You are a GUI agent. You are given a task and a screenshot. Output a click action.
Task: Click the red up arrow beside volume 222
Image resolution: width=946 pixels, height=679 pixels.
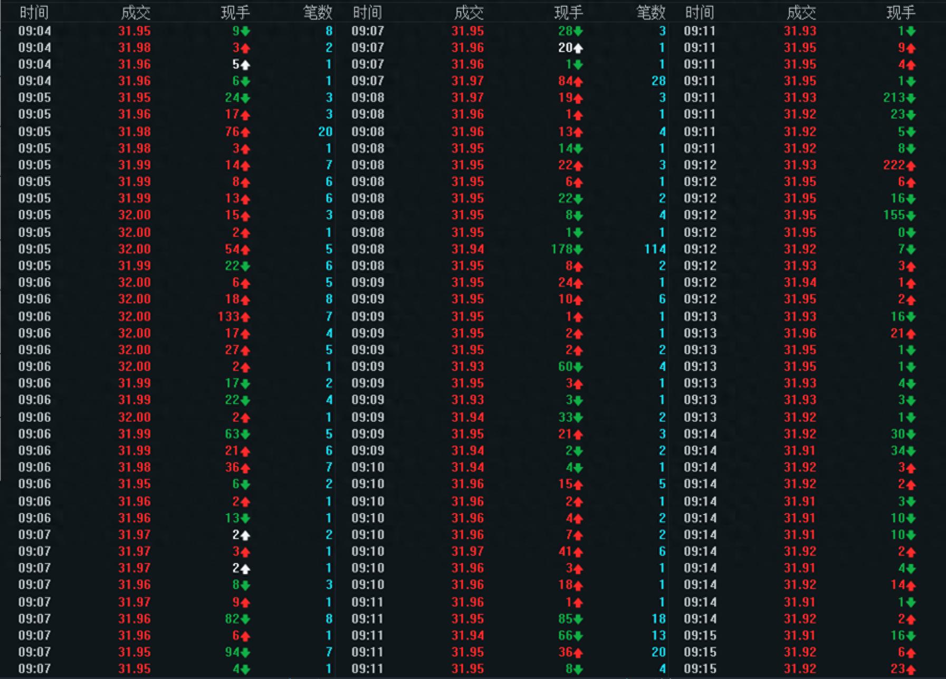(x=911, y=165)
